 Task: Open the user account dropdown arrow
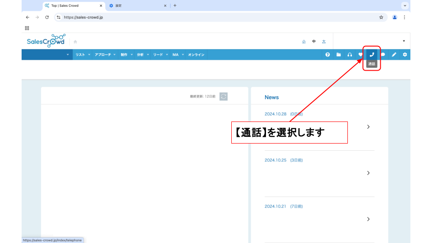click(x=404, y=41)
